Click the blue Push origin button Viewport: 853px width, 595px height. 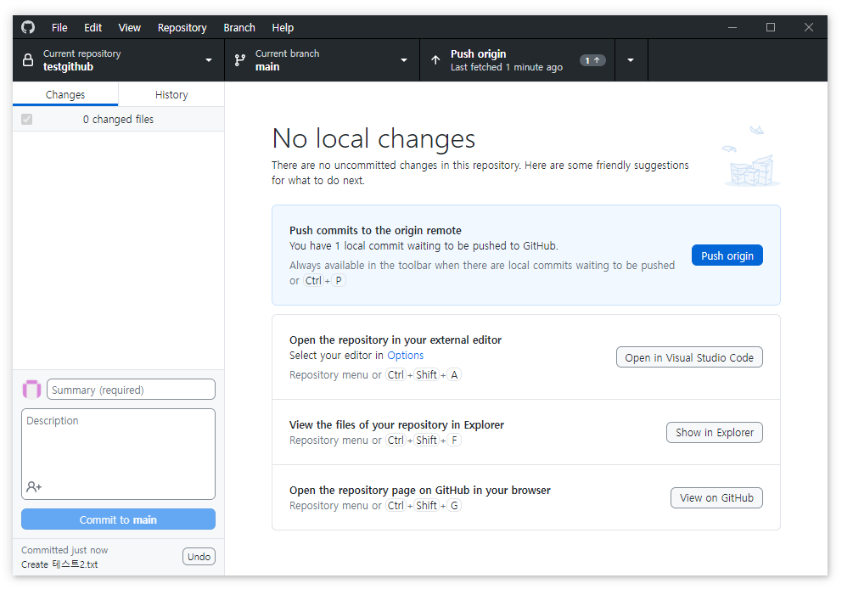727,255
